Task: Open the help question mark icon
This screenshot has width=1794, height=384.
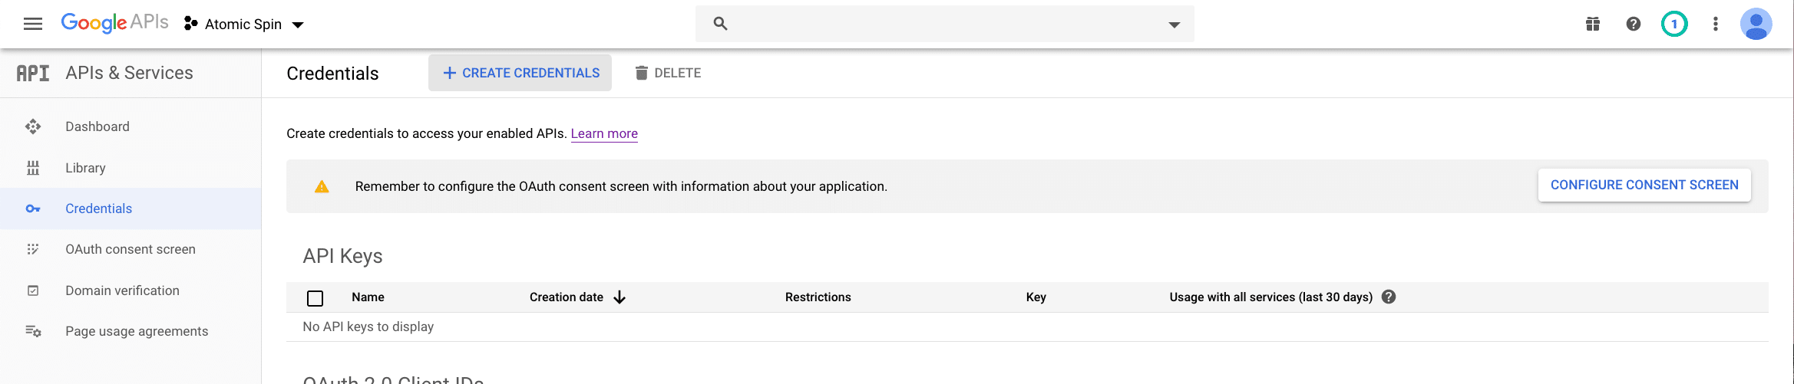Action: pyautogui.click(x=1634, y=24)
